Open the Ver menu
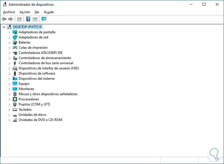The width and height of the screenshot is (224, 164). 37,12
